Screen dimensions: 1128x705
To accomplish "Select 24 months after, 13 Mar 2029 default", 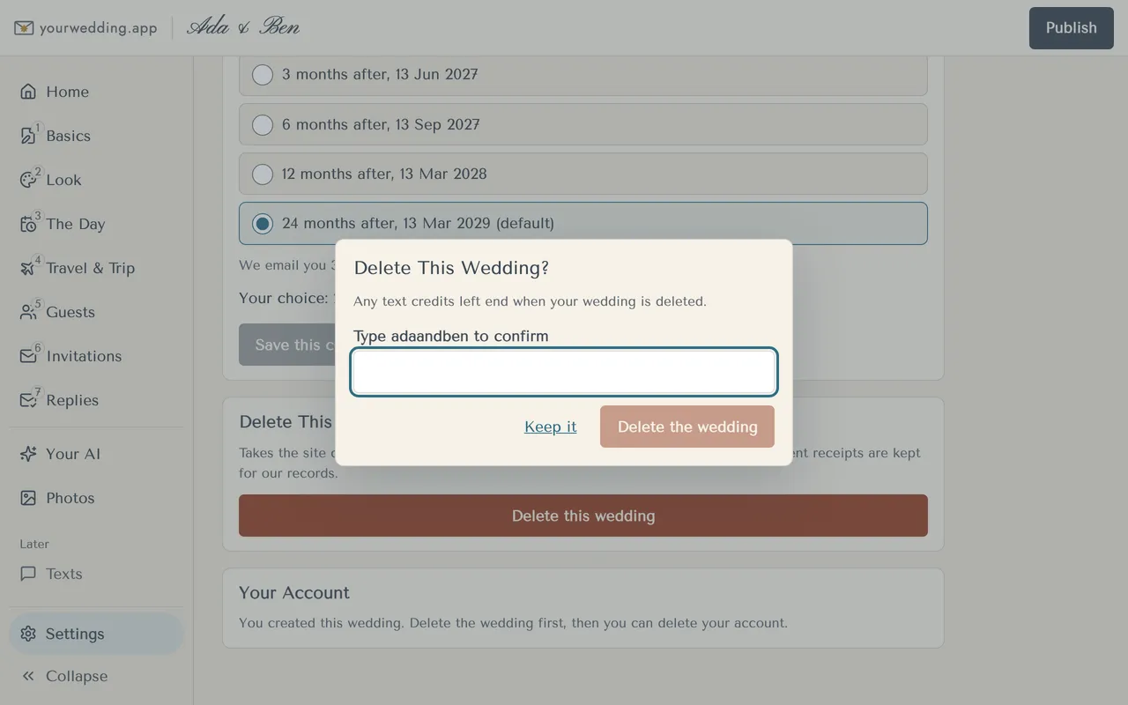I will point(583,223).
